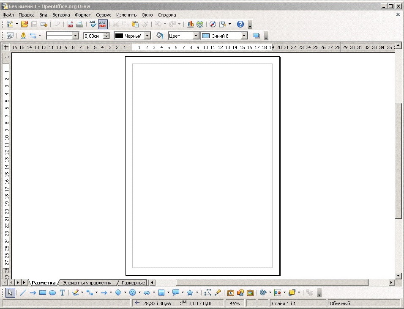Open the Правка menu
The width and height of the screenshot is (404, 309).
click(x=27, y=15)
